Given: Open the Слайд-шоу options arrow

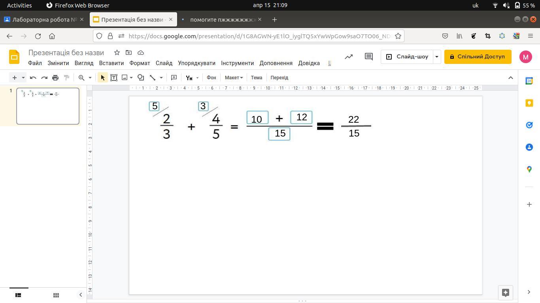Looking at the screenshot, I should click(437, 57).
